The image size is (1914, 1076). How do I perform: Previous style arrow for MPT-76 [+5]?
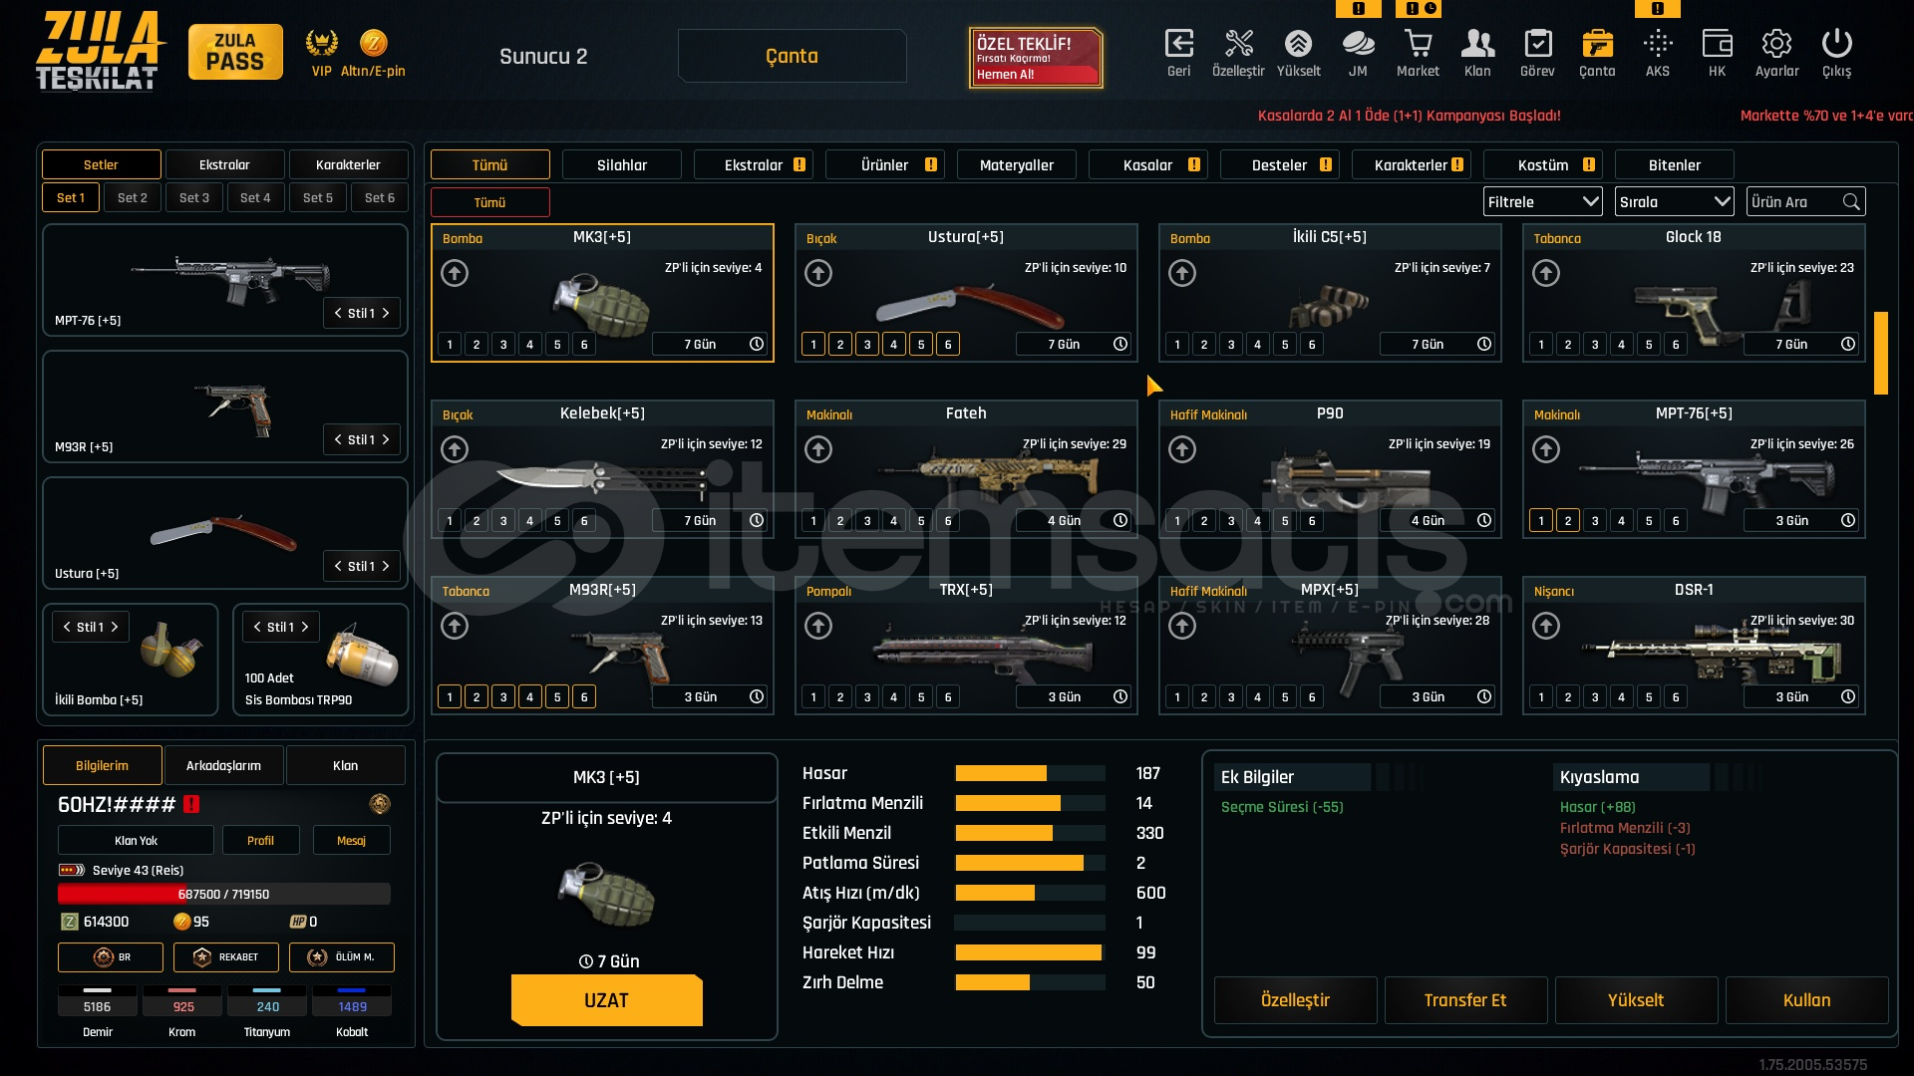coord(338,313)
